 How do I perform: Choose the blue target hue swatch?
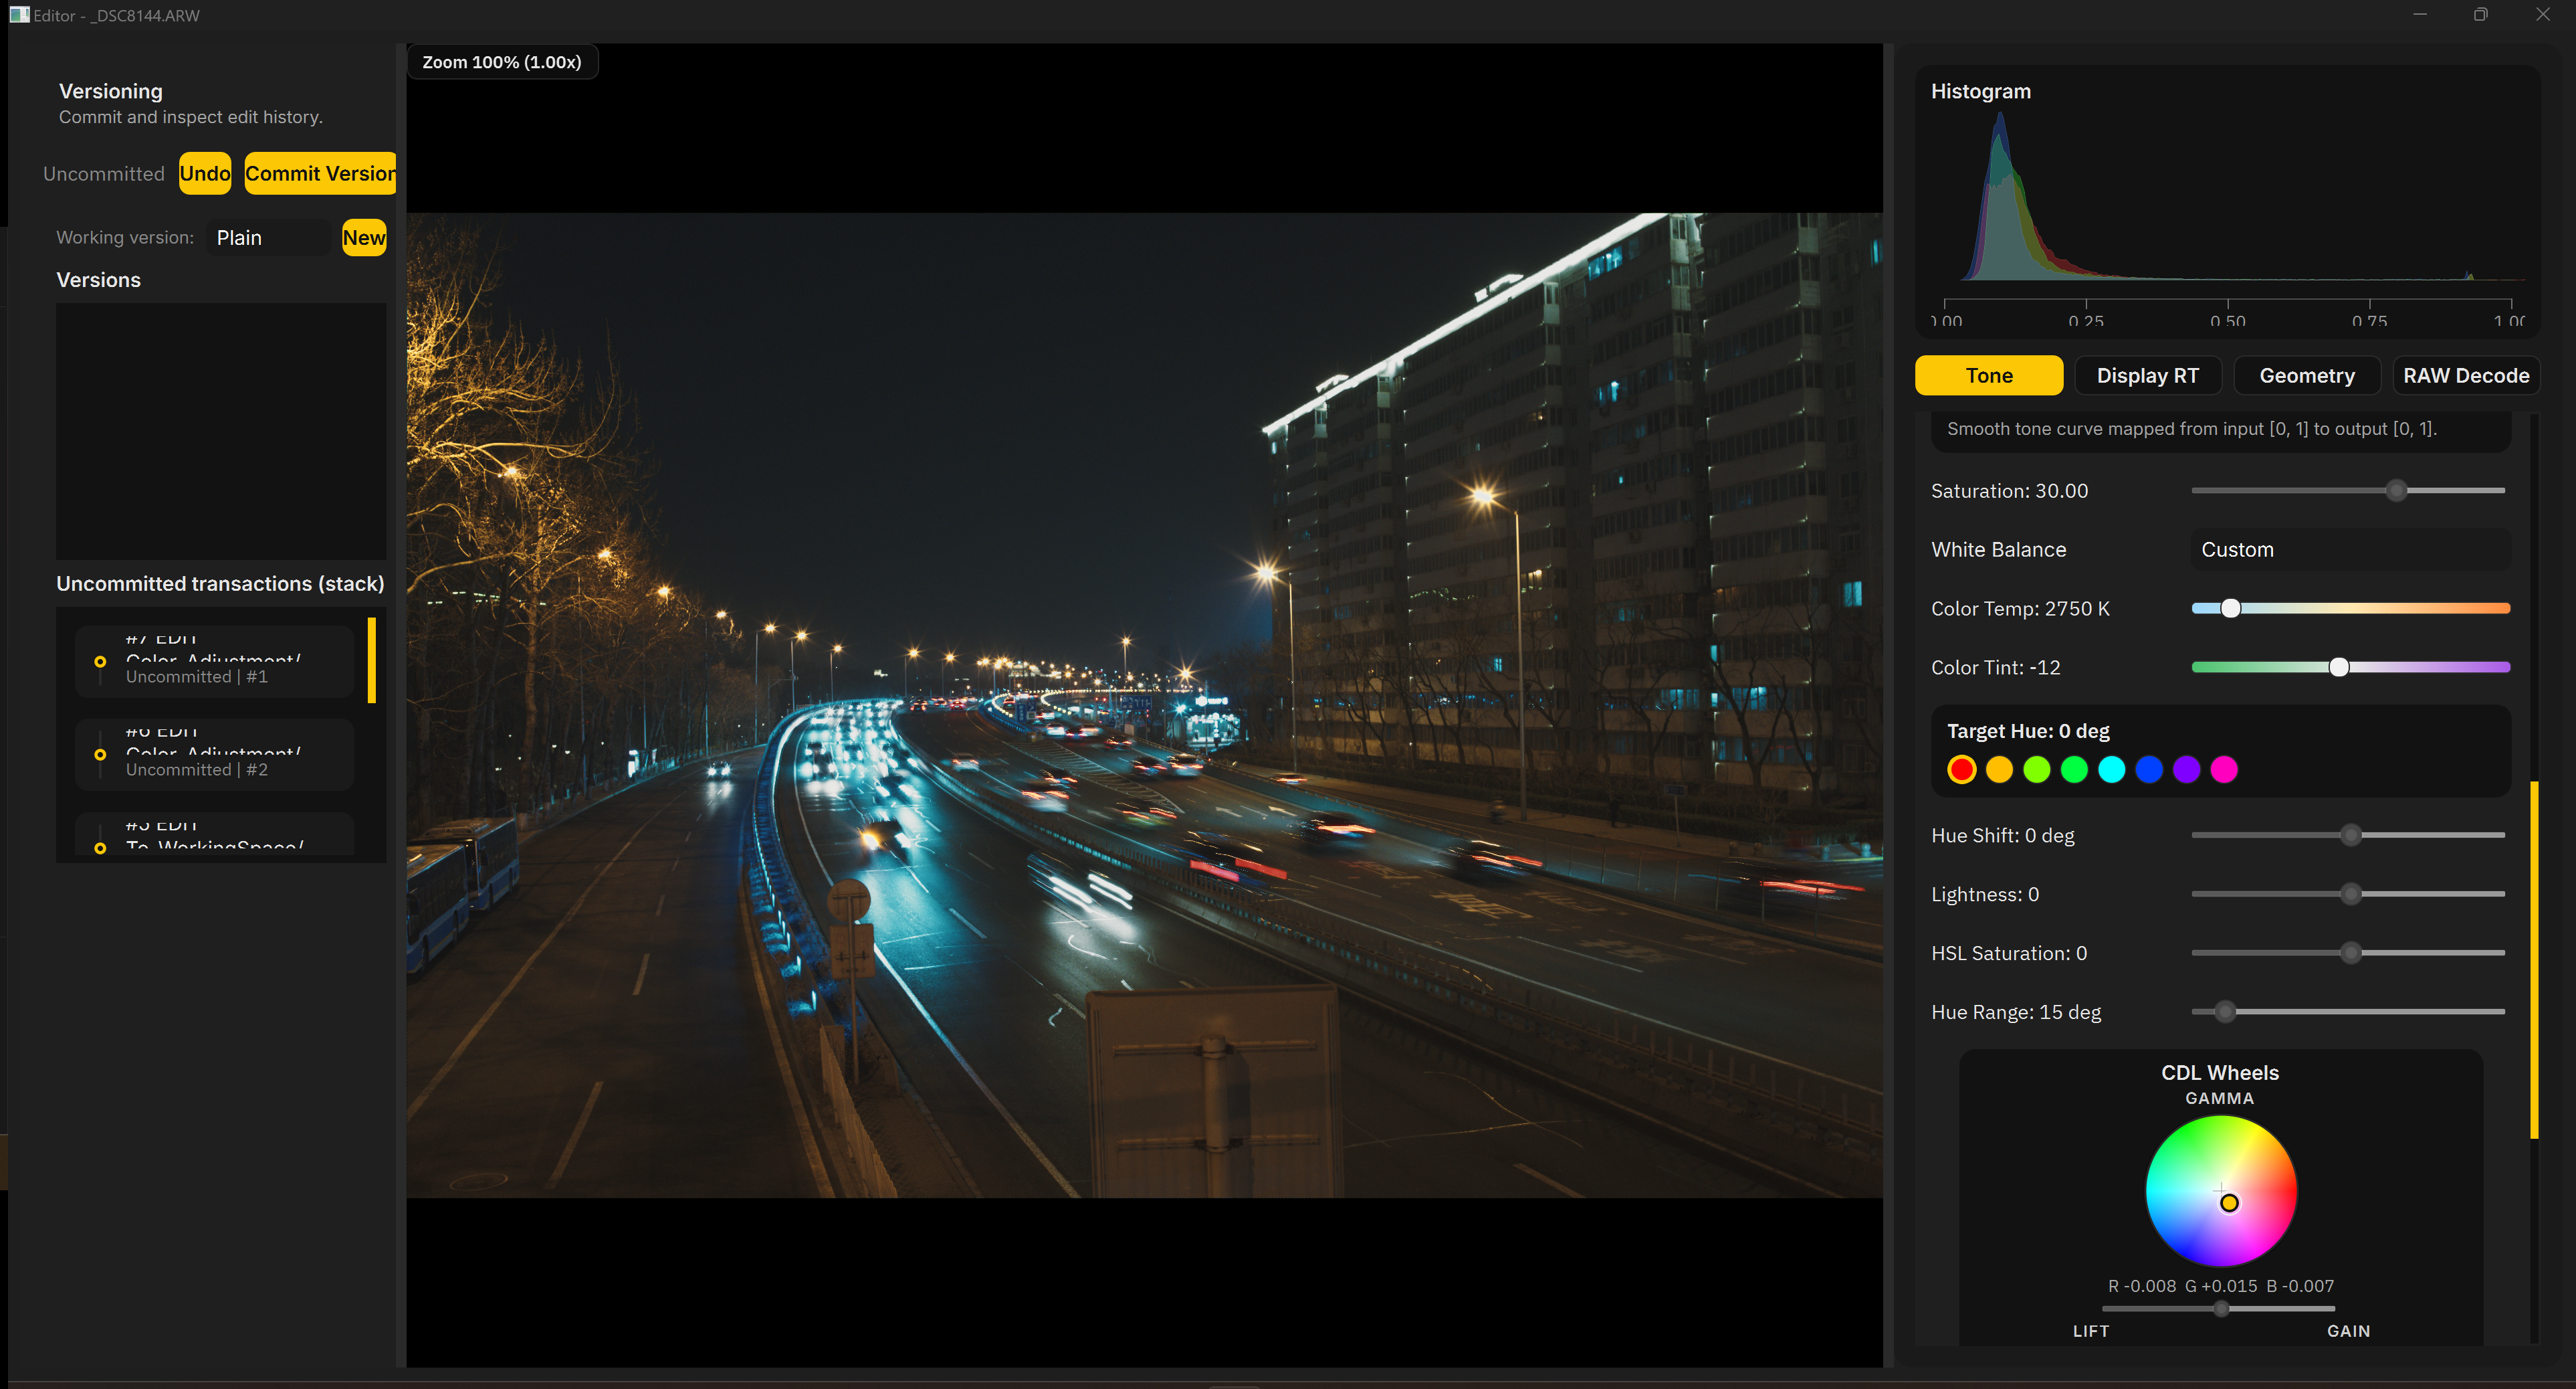click(x=2148, y=769)
